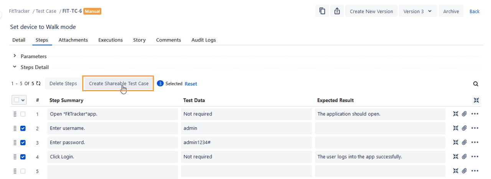
Task: Open more options for step 1
Action: [x=475, y=114]
